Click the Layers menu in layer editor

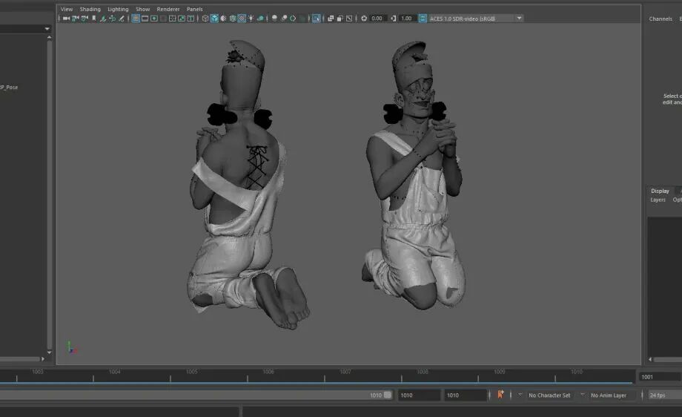(658, 200)
